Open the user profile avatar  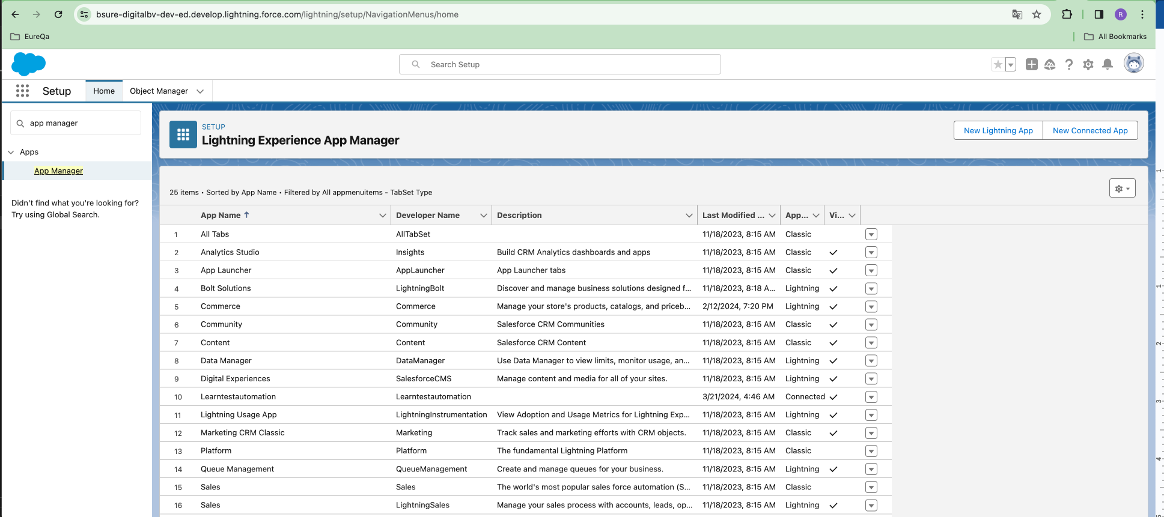coord(1133,63)
